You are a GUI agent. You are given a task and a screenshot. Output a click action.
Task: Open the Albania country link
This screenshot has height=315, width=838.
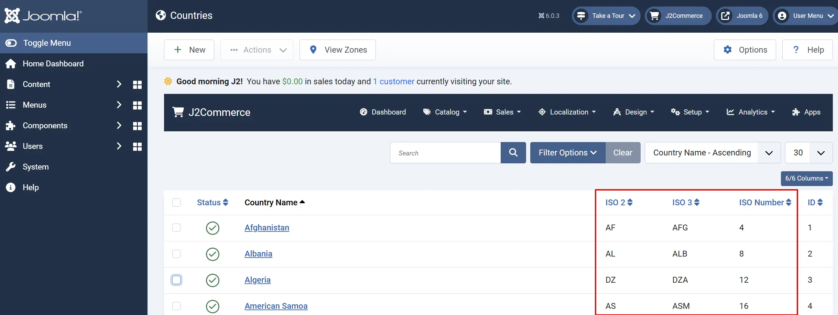tap(259, 254)
